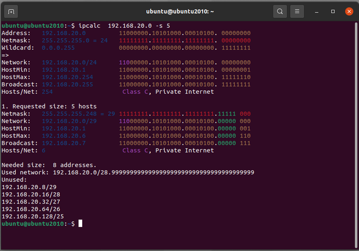Image resolution: width=359 pixels, height=251 pixels.
Task: Click the cursor at the bottom prompt
Action: [x=81, y=223]
